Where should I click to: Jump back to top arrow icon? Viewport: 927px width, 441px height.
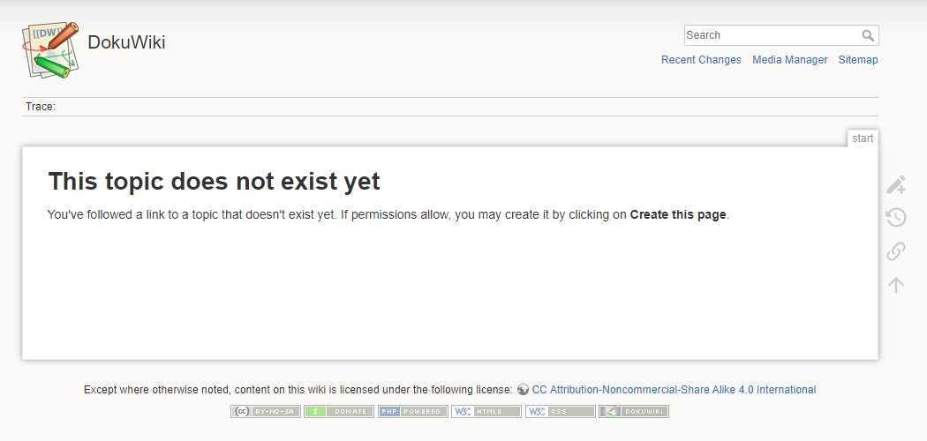click(896, 285)
